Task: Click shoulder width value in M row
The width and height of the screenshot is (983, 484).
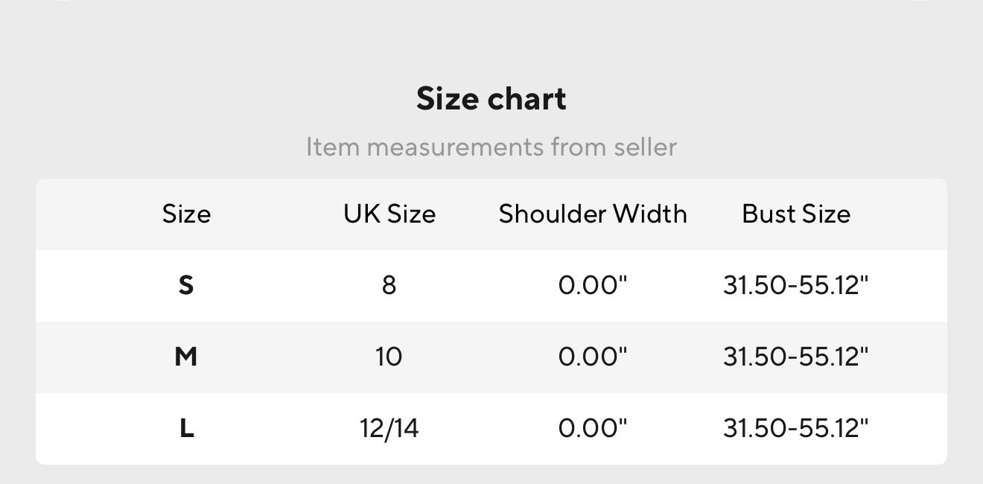Action: (x=593, y=357)
